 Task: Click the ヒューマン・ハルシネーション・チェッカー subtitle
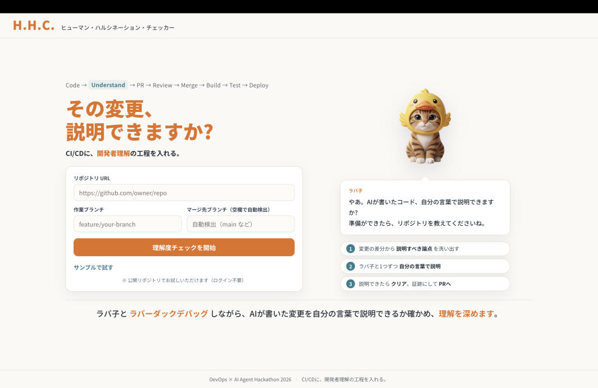118,27
